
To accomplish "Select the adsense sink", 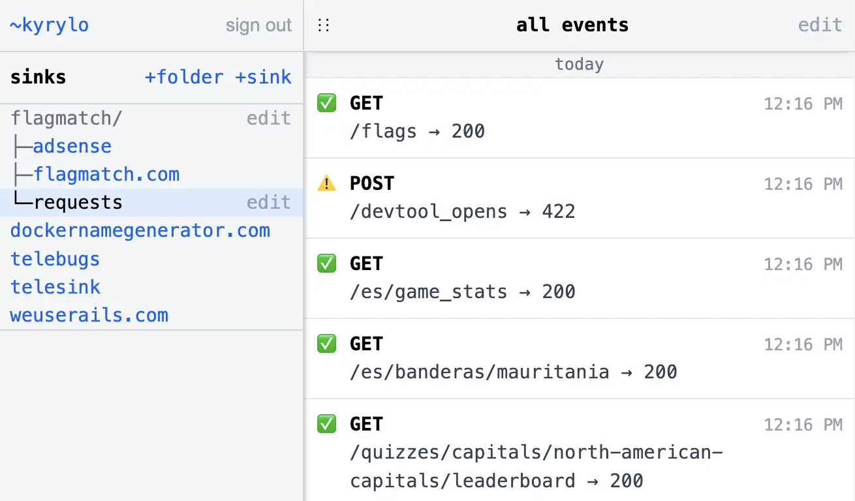I will pyautogui.click(x=72, y=146).
